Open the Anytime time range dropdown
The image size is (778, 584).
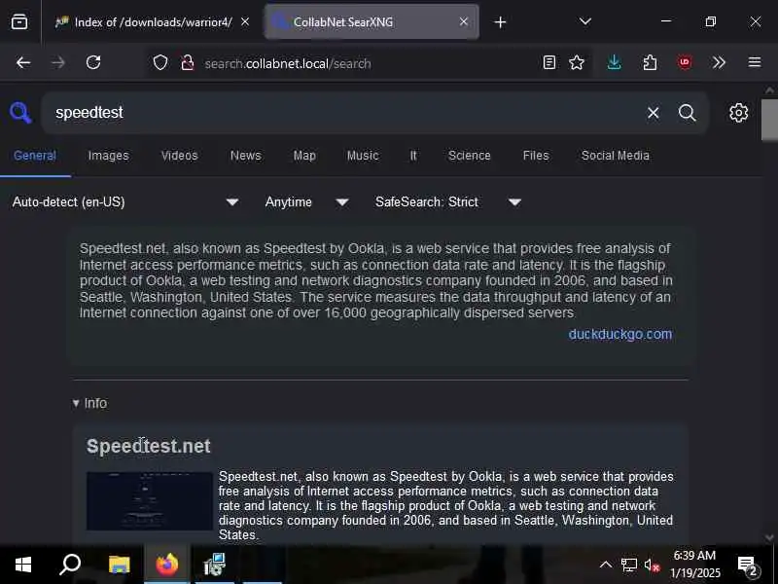coord(306,202)
